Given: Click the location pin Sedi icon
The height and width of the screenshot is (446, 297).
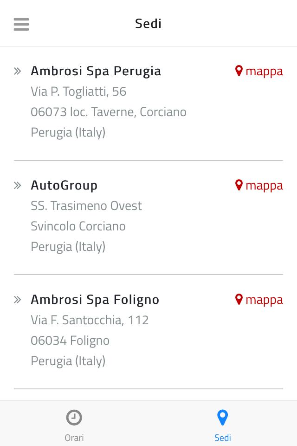Looking at the screenshot, I should [x=223, y=418].
